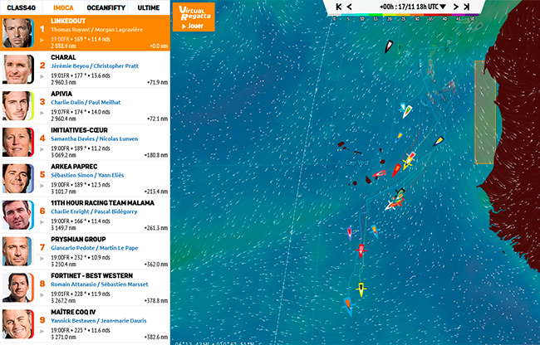Screen dimensions: 540x345
Task: Click the play arrow in the CHARAL row
Action: pos(42,76)
